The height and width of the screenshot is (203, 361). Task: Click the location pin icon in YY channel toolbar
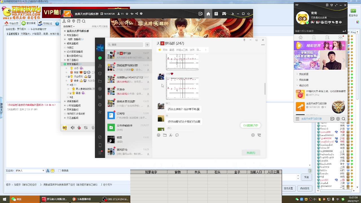[74, 21]
